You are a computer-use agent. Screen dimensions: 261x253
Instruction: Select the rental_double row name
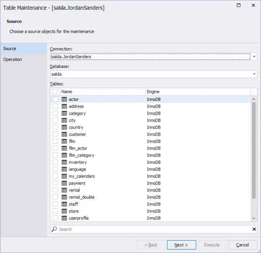pos(82,197)
